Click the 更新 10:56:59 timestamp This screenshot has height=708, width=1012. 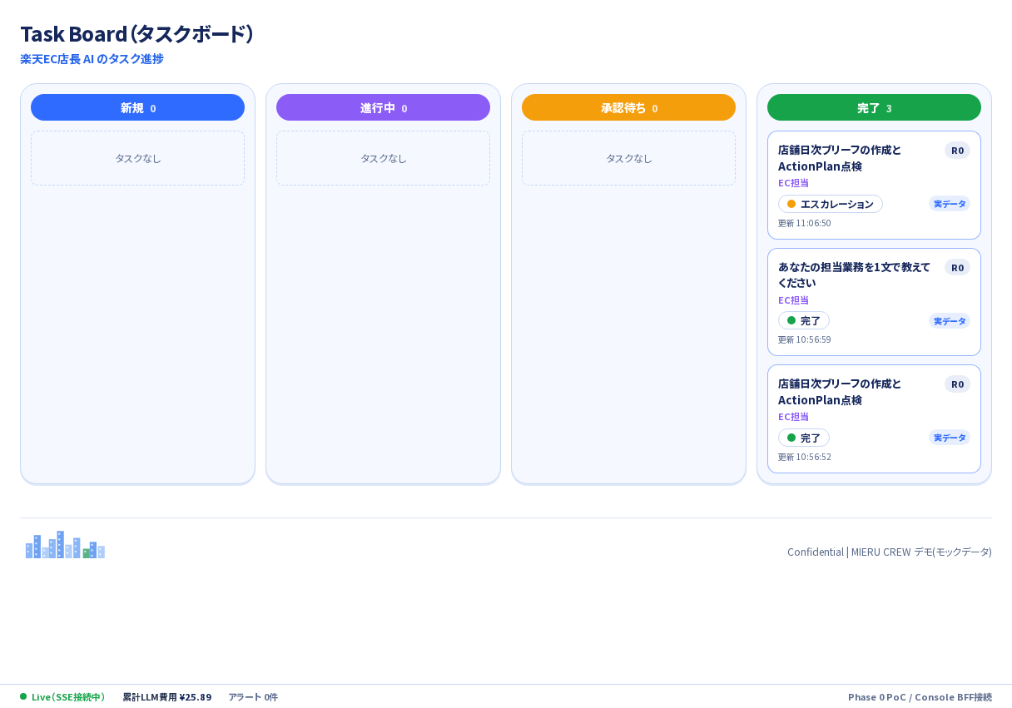coord(804,339)
